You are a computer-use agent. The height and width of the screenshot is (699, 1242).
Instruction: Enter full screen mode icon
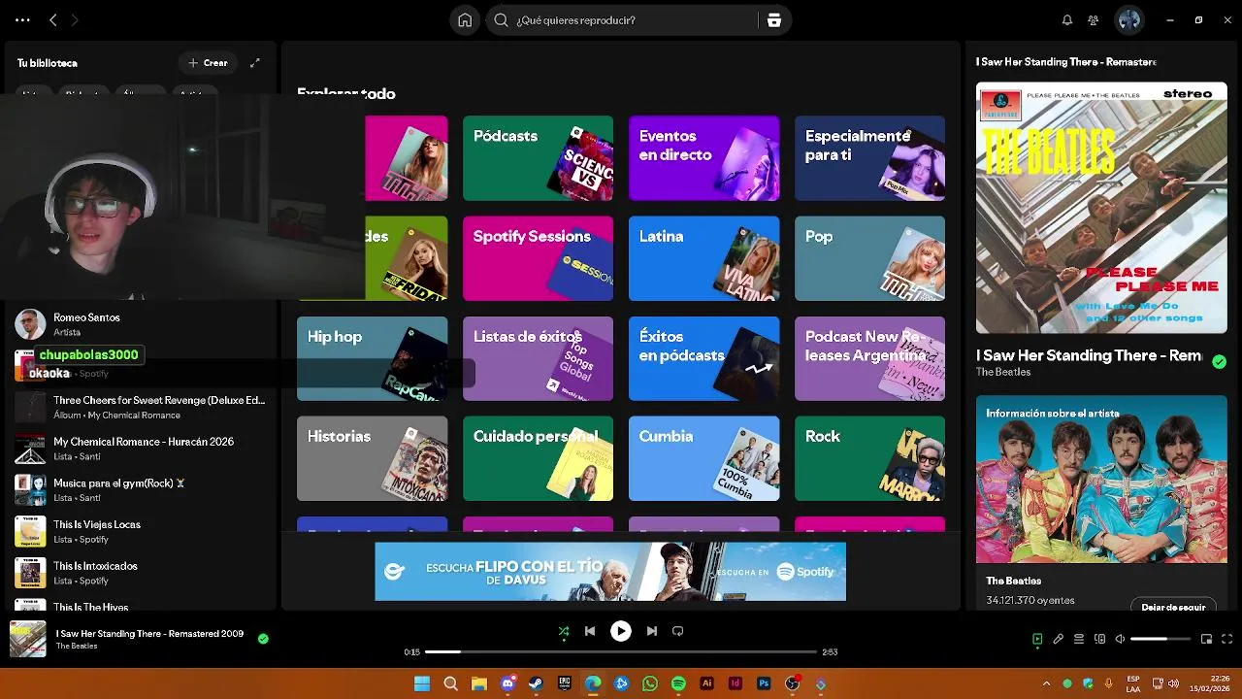[1227, 639]
